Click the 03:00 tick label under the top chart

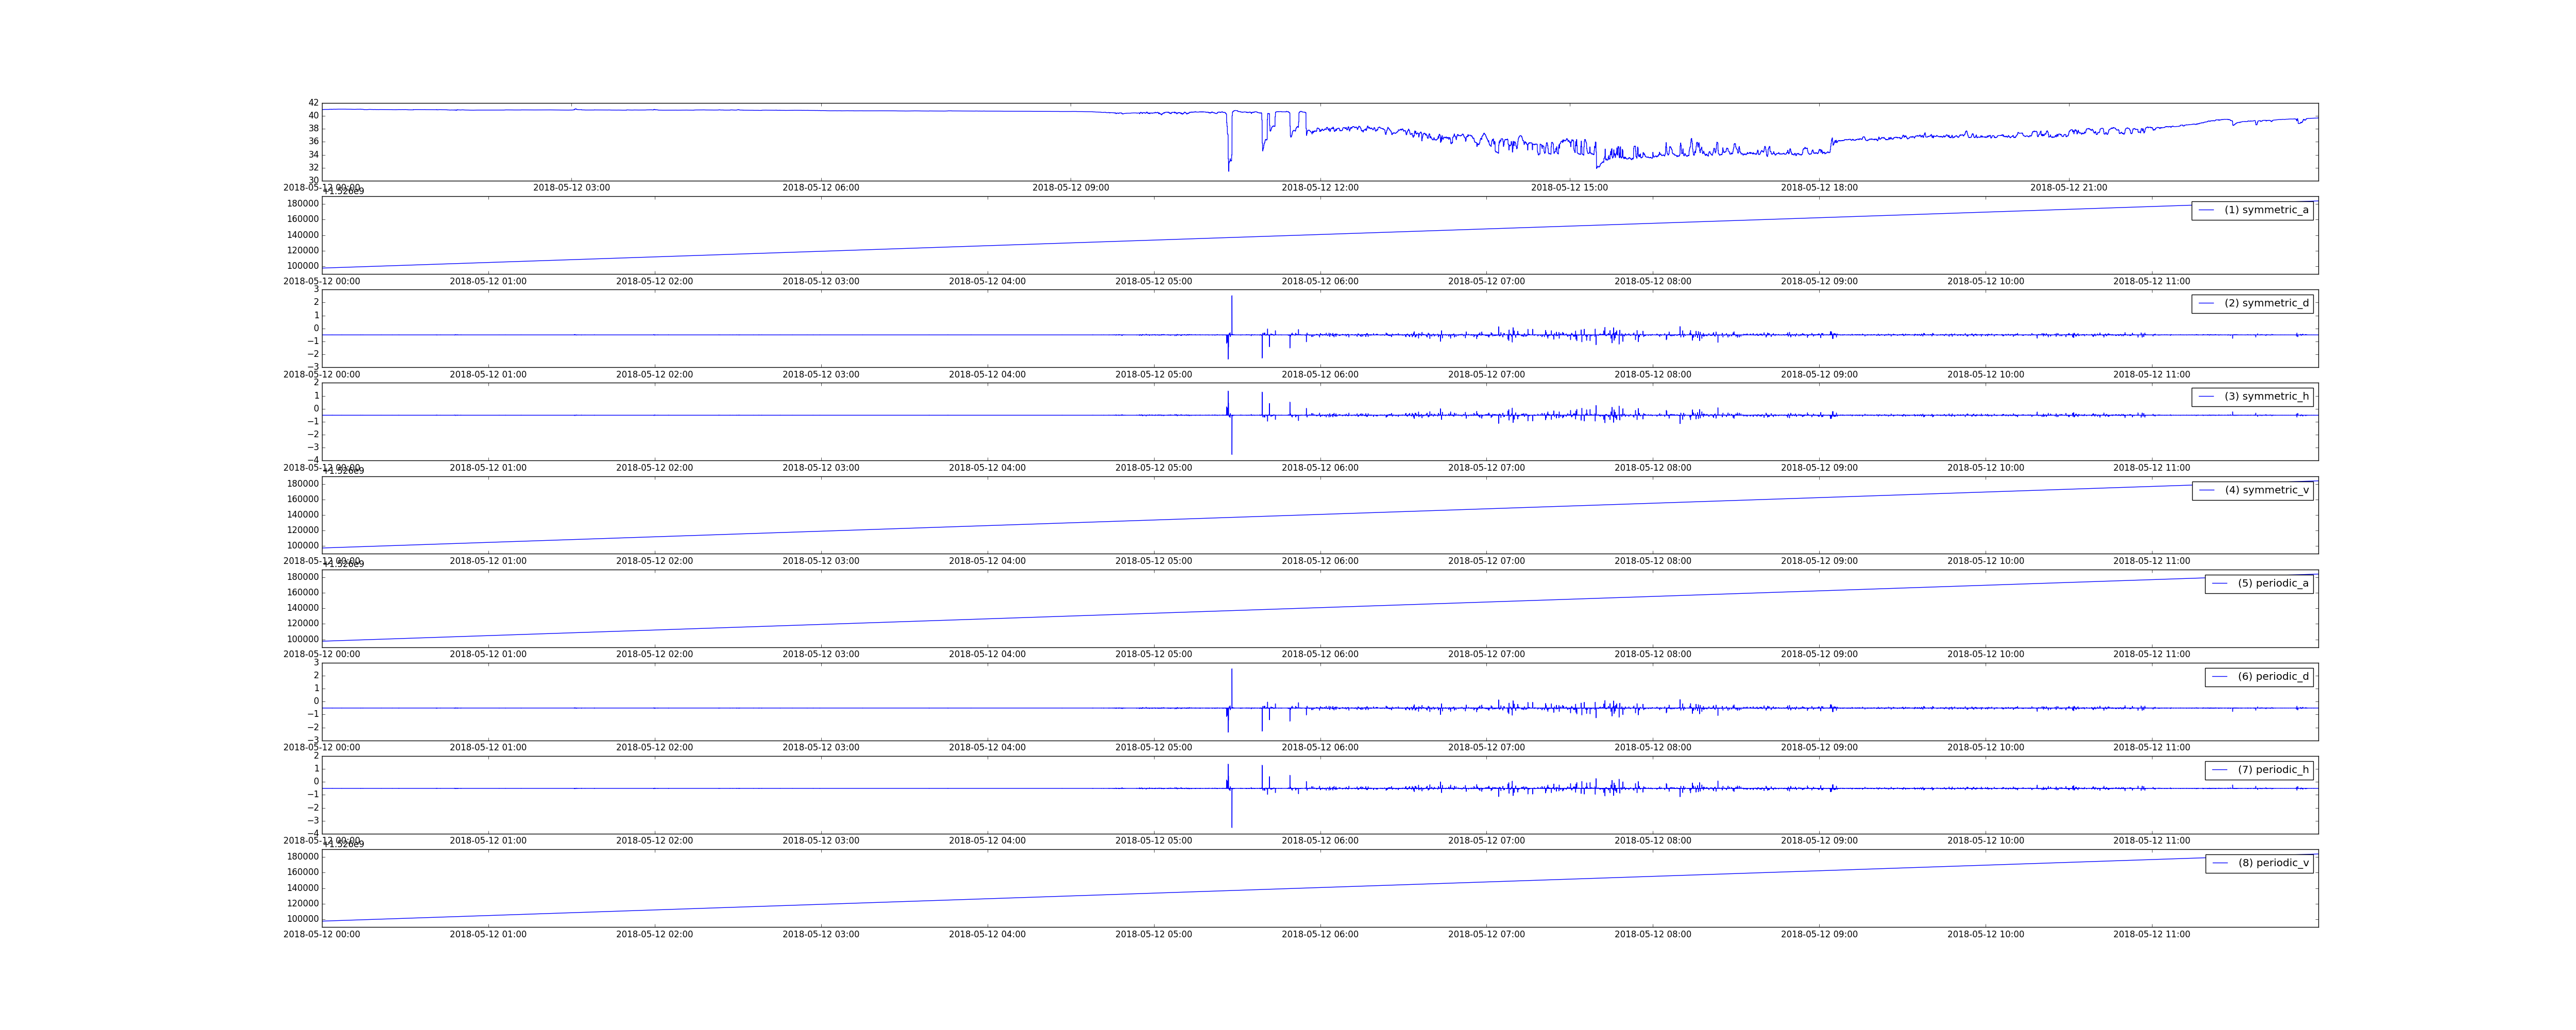pos(571,188)
